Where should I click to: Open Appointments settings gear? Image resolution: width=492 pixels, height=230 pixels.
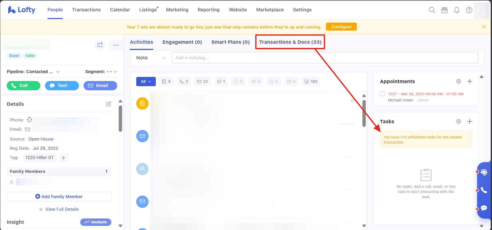(458, 81)
